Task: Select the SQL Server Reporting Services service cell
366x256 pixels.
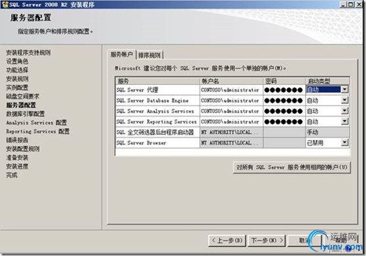Action: point(157,122)
